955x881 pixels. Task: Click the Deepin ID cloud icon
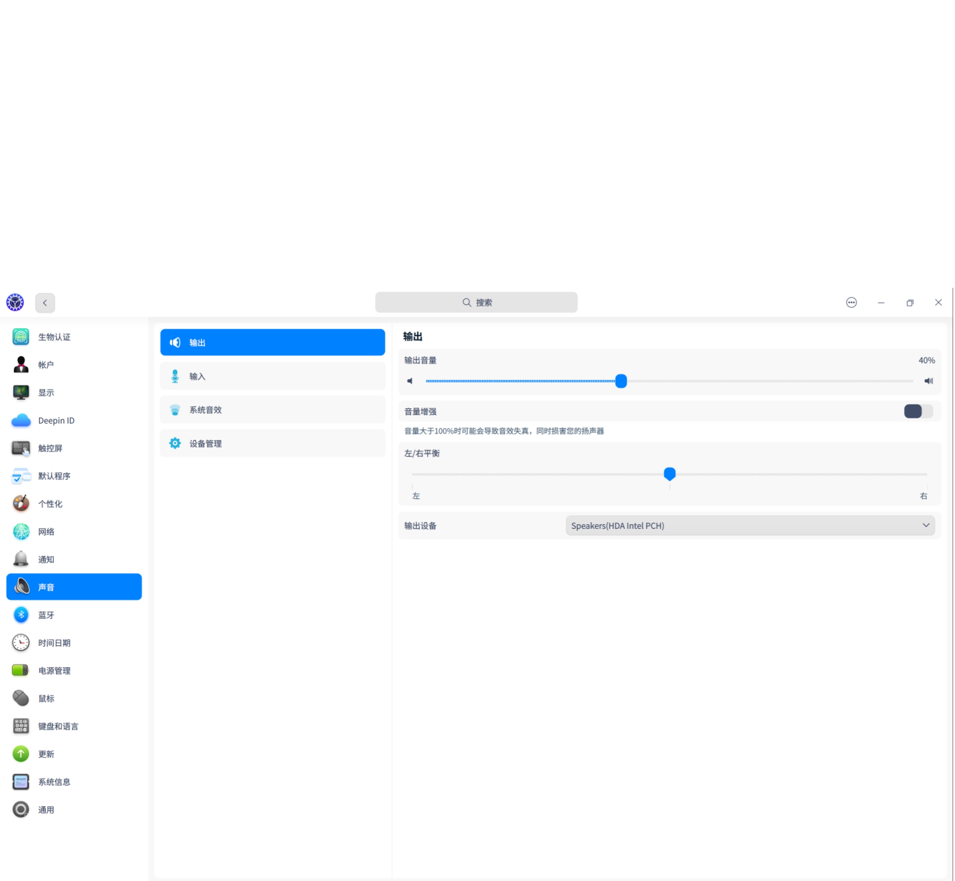point(21,420)
